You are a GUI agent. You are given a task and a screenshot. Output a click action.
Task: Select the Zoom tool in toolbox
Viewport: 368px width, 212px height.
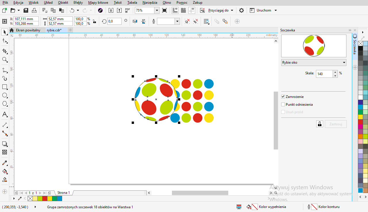pyautogui.click(x=5, y=60)
